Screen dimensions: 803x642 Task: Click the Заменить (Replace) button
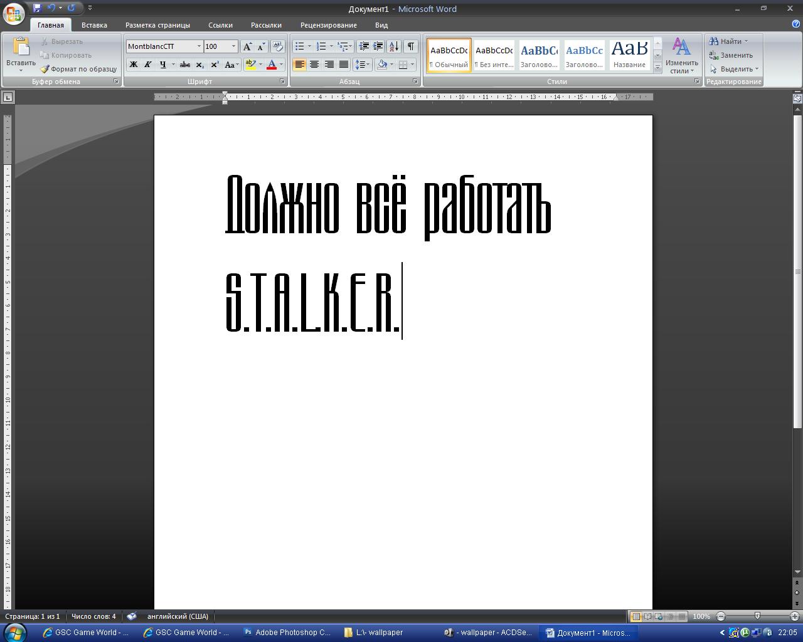731,55
